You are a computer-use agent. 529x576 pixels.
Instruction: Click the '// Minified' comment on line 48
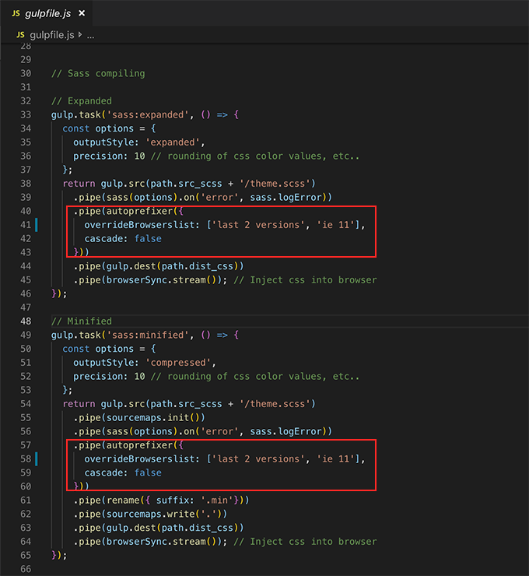82,321
